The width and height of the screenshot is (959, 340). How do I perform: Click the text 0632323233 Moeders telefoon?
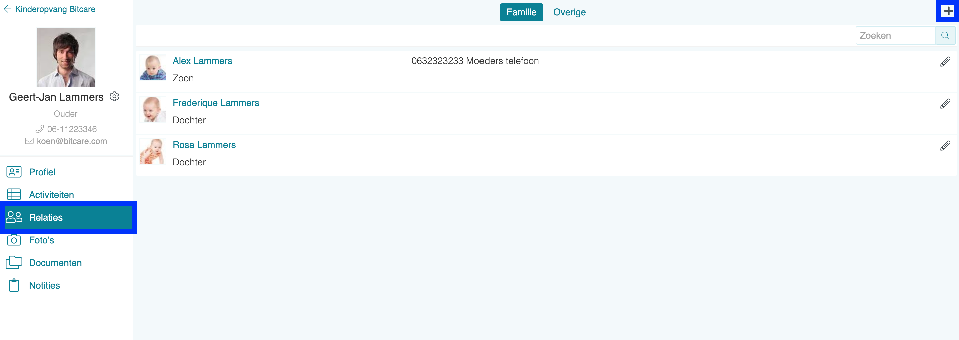(x=475, y=61)
